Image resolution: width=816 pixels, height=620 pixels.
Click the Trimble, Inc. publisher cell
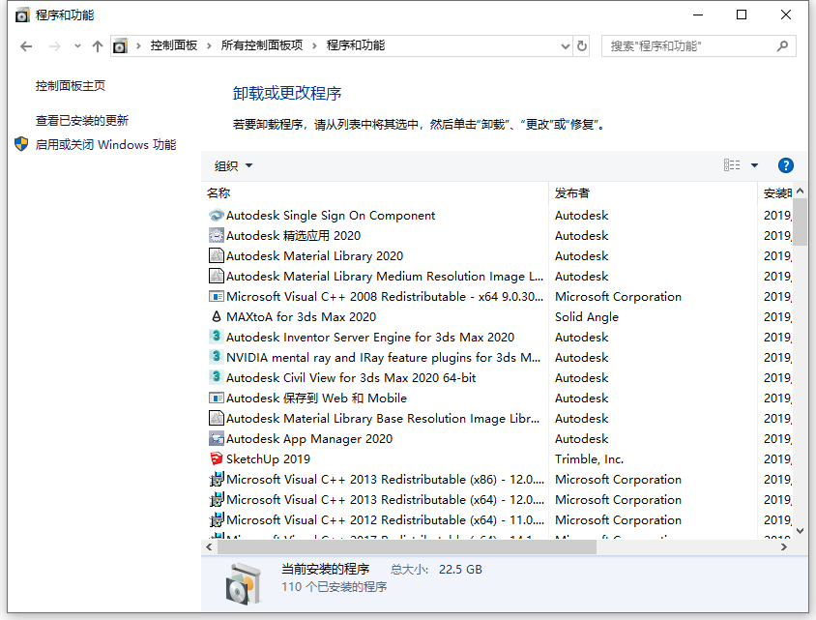(x=589, y=459)
